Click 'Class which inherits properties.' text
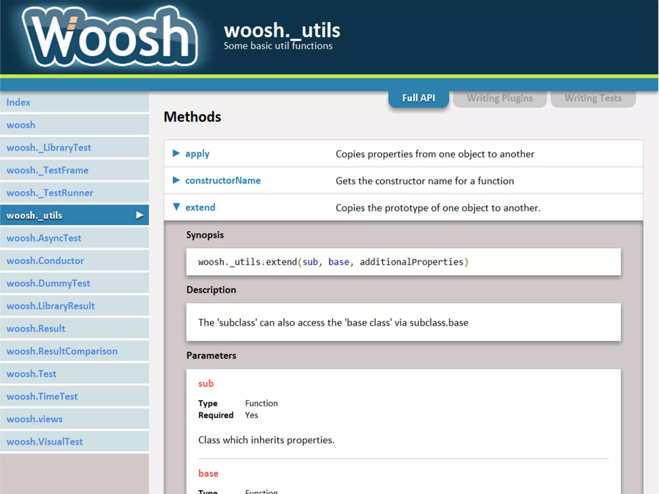Viewport: 659px width, 494px height. pyautogui.click(x=266, y=440)
